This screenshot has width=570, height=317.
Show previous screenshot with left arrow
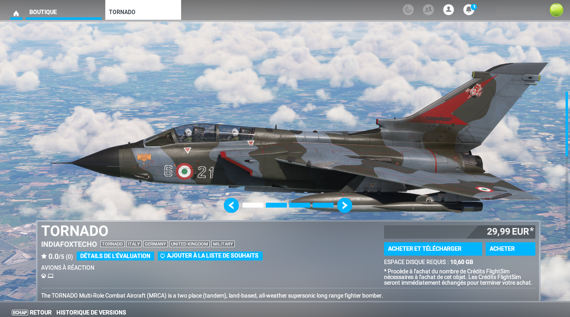(232, 205)
